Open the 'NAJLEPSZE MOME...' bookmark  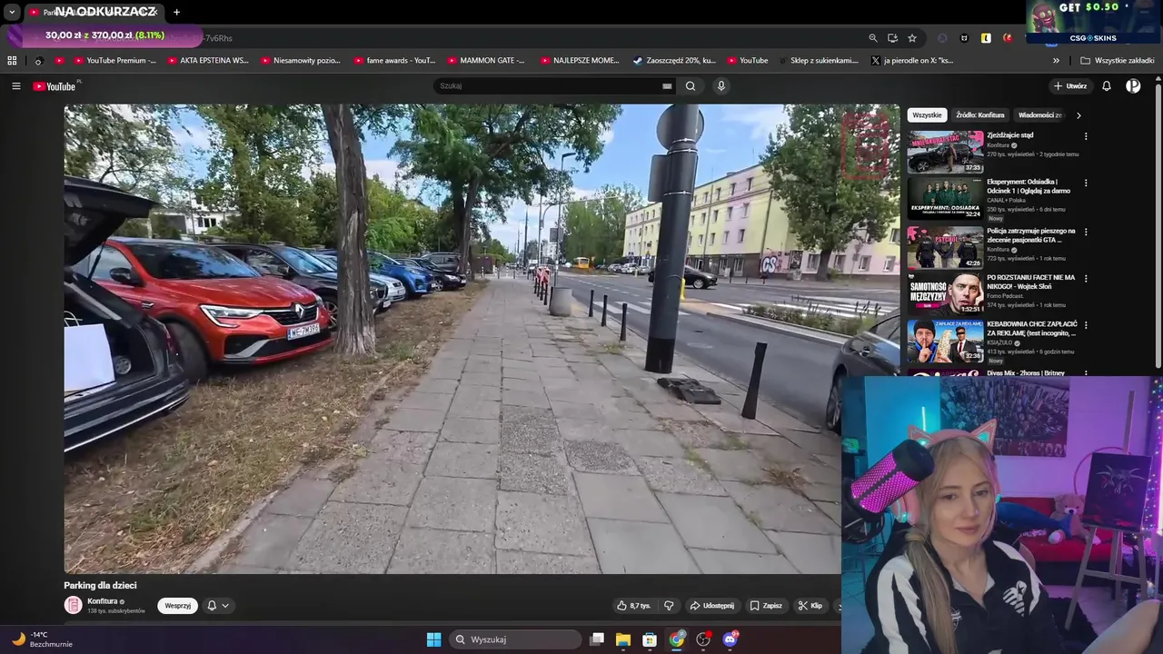click(x=580, y=61)
